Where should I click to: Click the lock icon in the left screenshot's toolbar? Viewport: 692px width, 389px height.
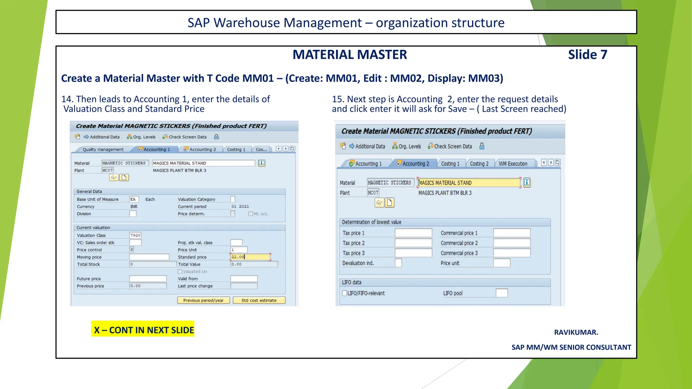tap(217, 137)
